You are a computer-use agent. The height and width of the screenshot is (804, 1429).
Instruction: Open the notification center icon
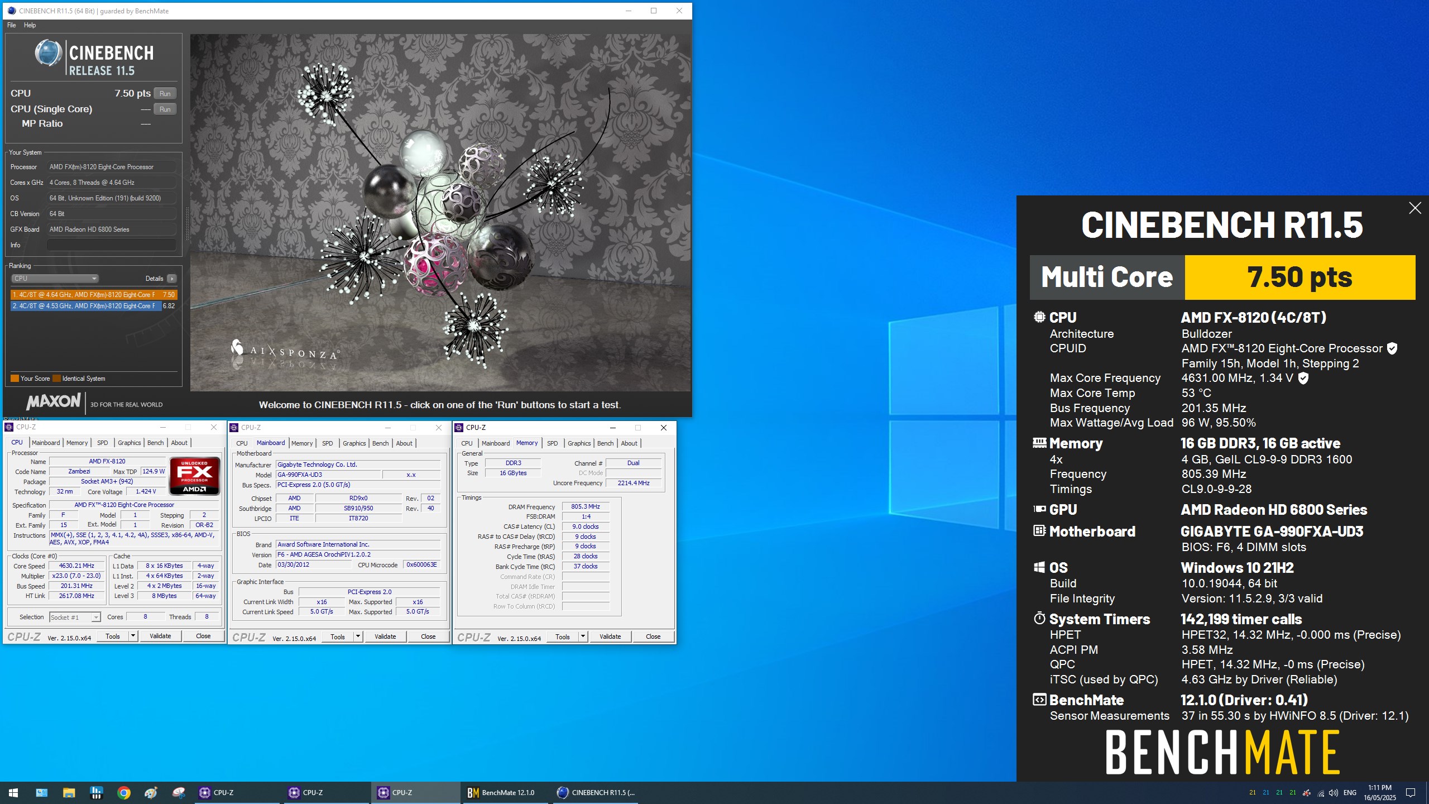click(1411, 793)
